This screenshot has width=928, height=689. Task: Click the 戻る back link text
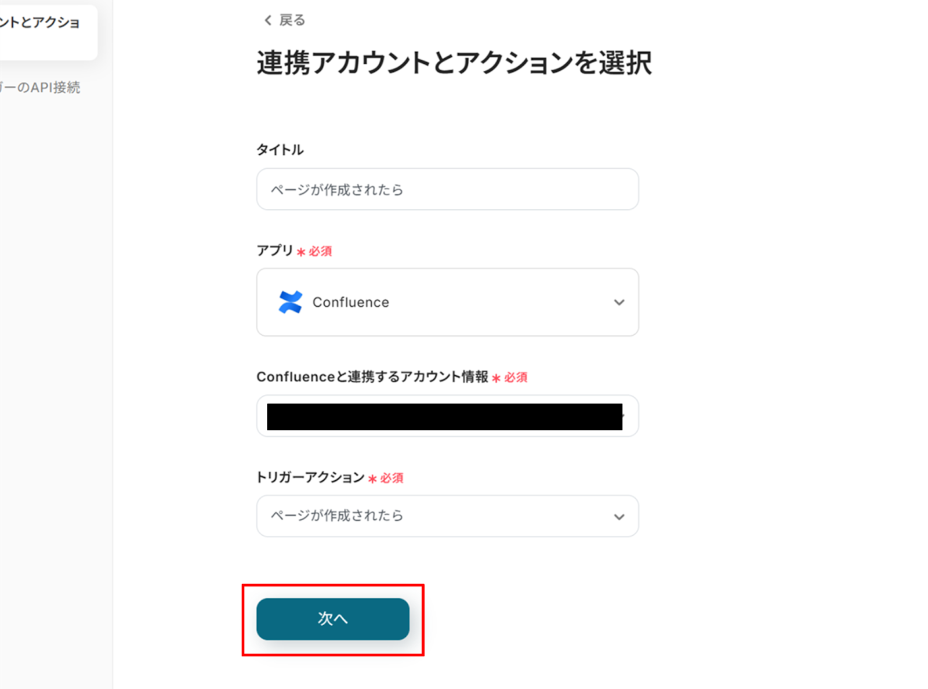tap(292, 20)
